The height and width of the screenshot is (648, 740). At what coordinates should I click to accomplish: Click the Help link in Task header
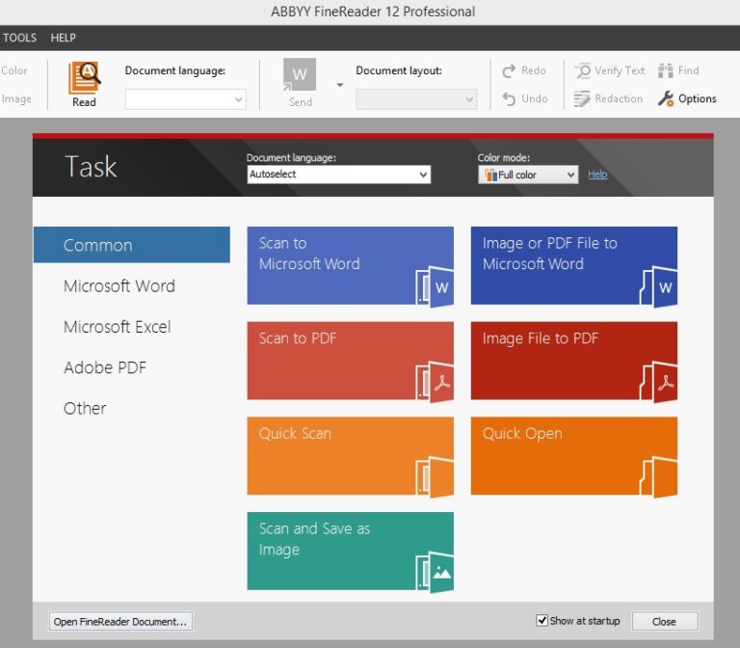(597, 175)
